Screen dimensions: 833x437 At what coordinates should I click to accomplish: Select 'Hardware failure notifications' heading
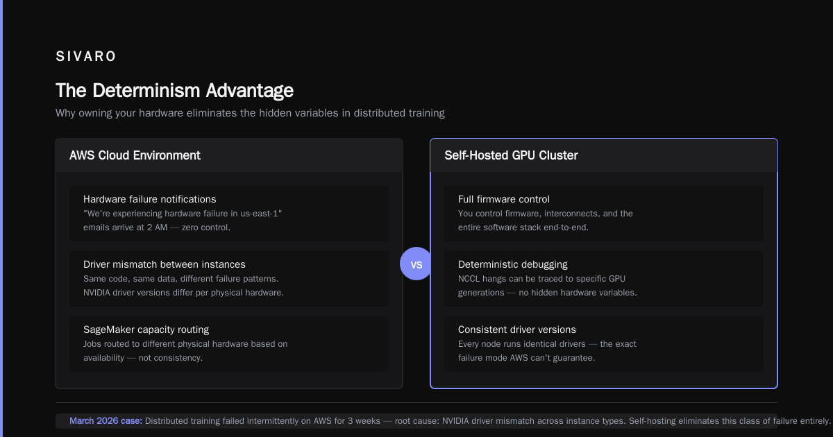[150, 199]
